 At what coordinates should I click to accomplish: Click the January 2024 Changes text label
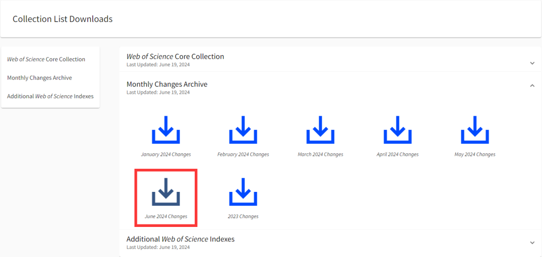[x=166, y=154]
